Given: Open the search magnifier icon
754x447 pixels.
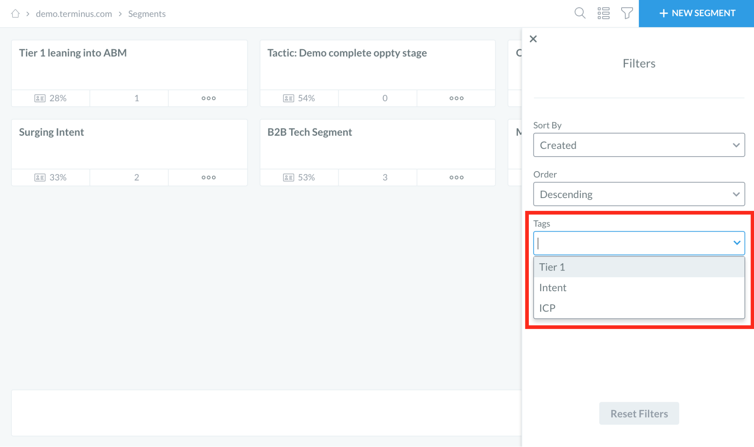Looking at the screenshot, I should (x=580, y=13).
